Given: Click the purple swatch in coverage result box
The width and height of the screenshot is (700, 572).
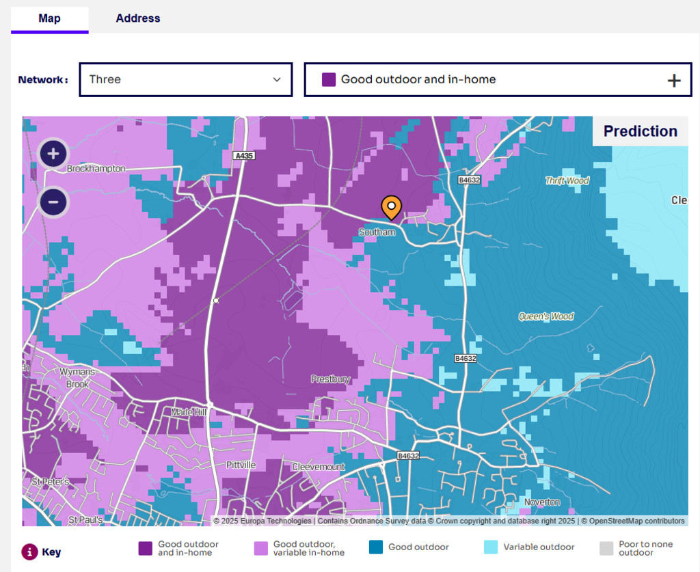Looking at the screenshot, I should coord(329,79).
